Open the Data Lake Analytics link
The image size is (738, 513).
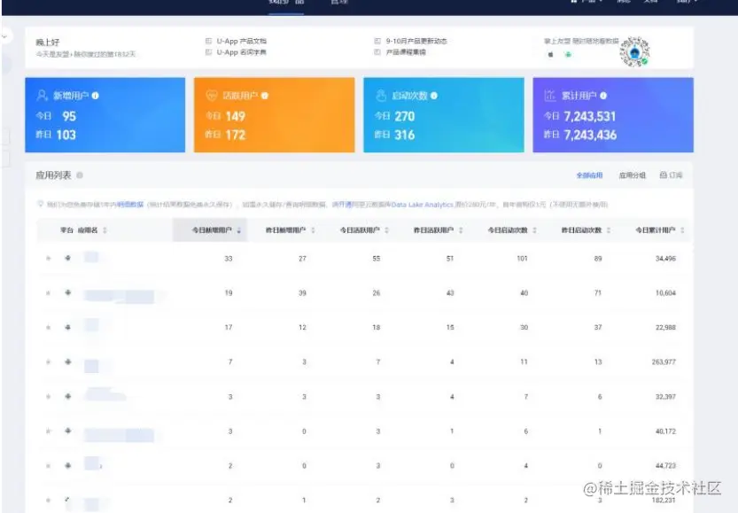[423, 205]
